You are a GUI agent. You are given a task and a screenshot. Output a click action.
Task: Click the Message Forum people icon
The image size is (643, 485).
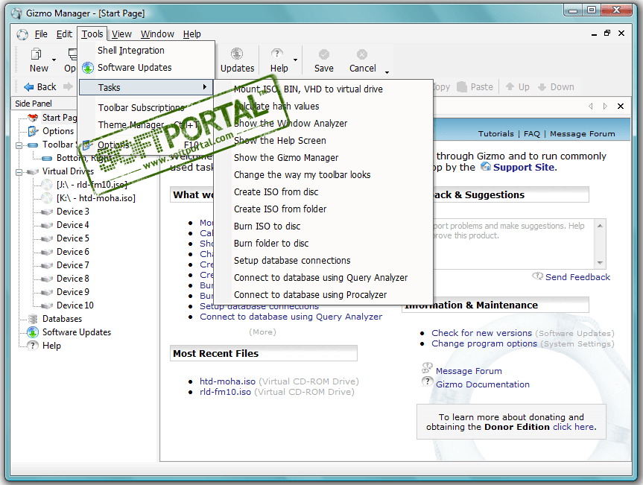click(x=427, y=367)
